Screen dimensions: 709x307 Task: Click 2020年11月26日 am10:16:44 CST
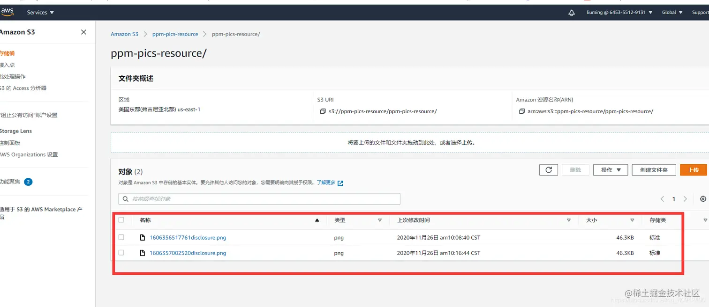[438, 253]
